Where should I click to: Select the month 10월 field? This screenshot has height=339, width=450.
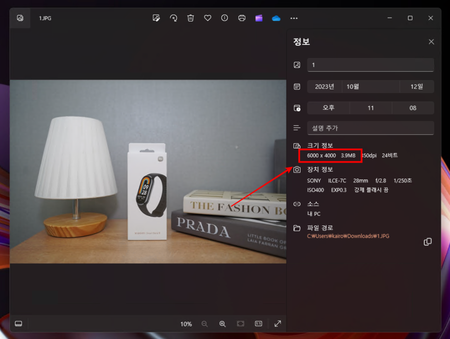click(x=371, y=86)
